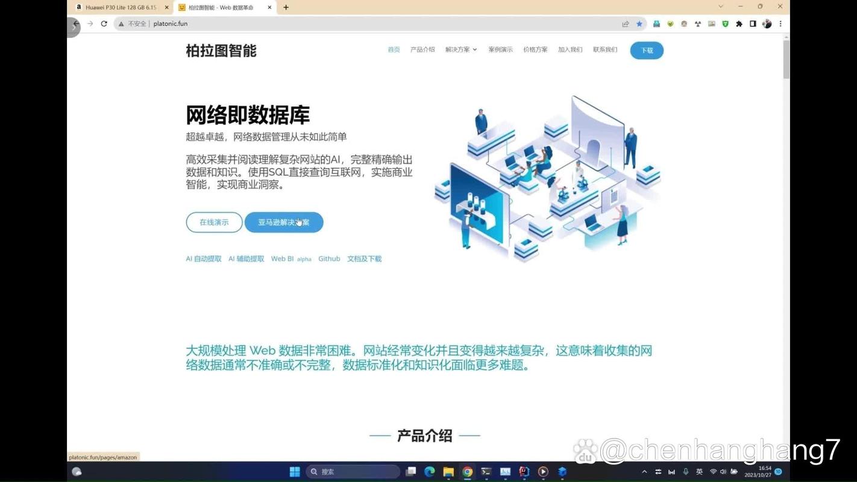Screen dimensions: 857x482
Task: Open 联系我们 navigation item
Action: click(x=605, y=50)
